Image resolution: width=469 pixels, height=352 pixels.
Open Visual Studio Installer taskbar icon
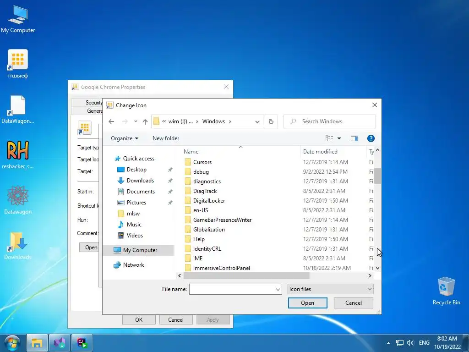60,343
